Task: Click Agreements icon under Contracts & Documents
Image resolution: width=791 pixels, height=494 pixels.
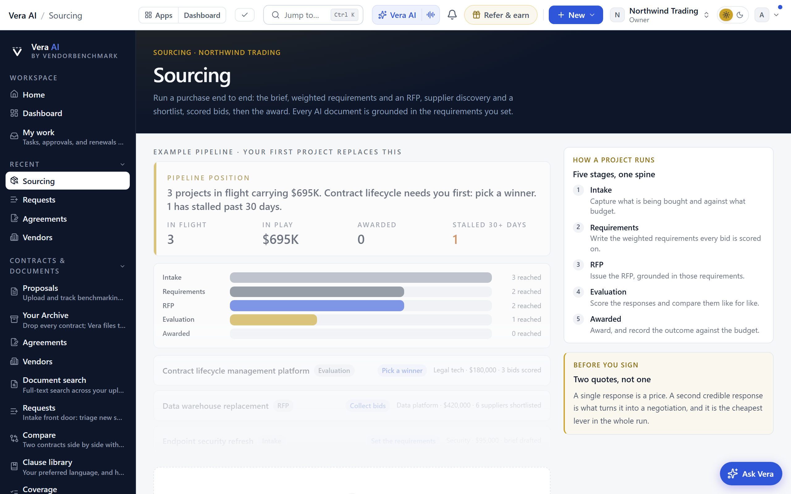Action: click(x=14, y=342)
